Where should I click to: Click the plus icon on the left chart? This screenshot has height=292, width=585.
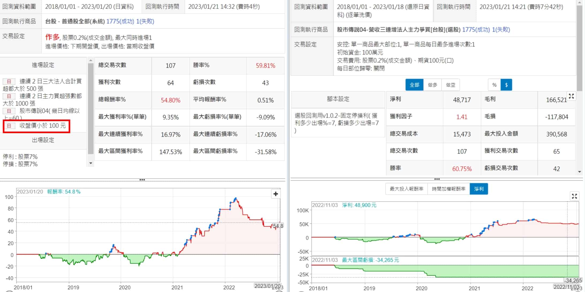pyautogui.click(x=276, y=194)
